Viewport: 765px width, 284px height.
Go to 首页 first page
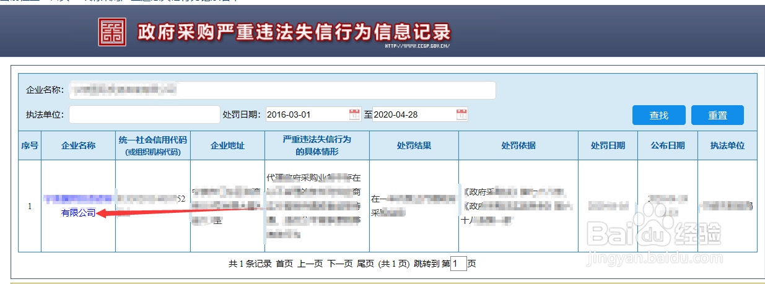coord(284,264)
